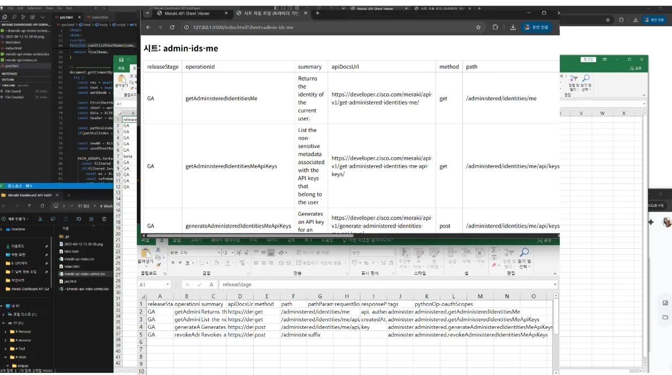Open the VS Code Explorer icon

click(x=5, y=17)
